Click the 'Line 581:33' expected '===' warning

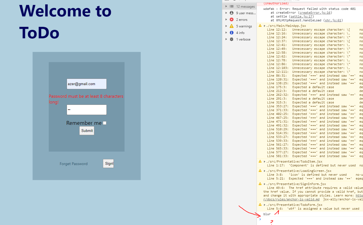pyautogui.click(x=315, y=156)
